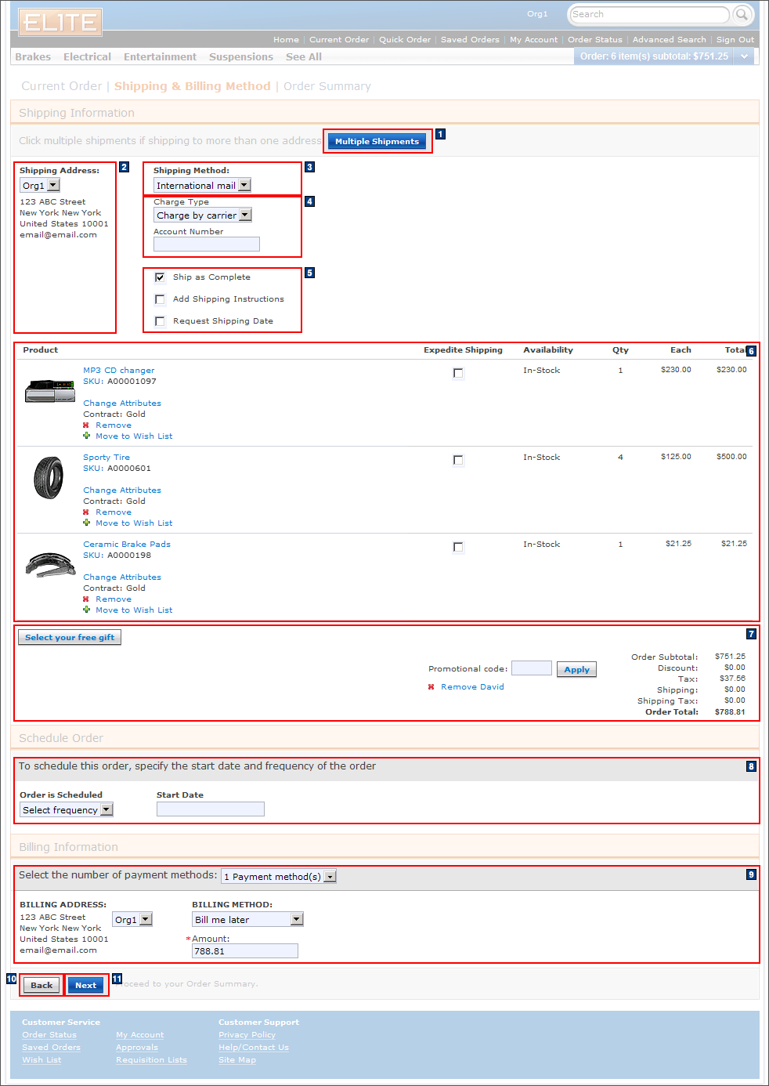Move Sporty Tire to Wish List
This screenshot has width=769, height=1086.
pos(133,523)
